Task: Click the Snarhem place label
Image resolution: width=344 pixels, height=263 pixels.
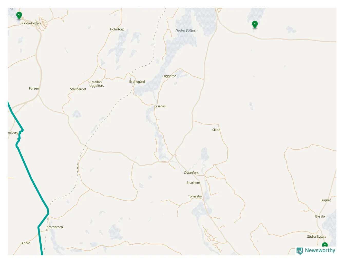Action: click(193, 183)
